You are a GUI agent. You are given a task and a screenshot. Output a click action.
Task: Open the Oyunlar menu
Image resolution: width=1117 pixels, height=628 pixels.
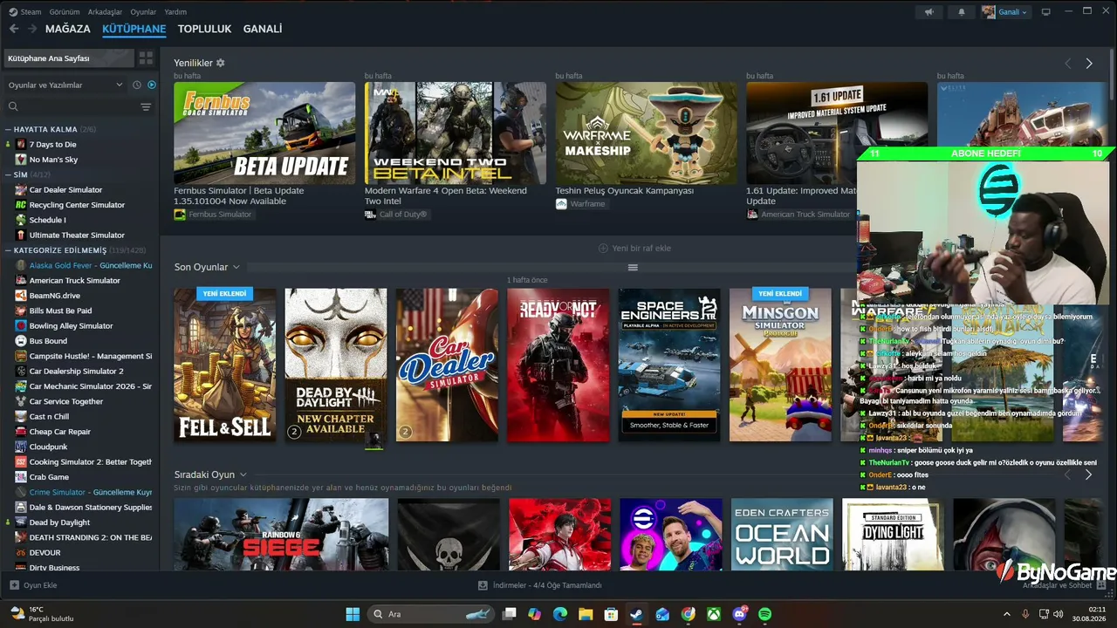pyautogui.click(x=143, y=12)
